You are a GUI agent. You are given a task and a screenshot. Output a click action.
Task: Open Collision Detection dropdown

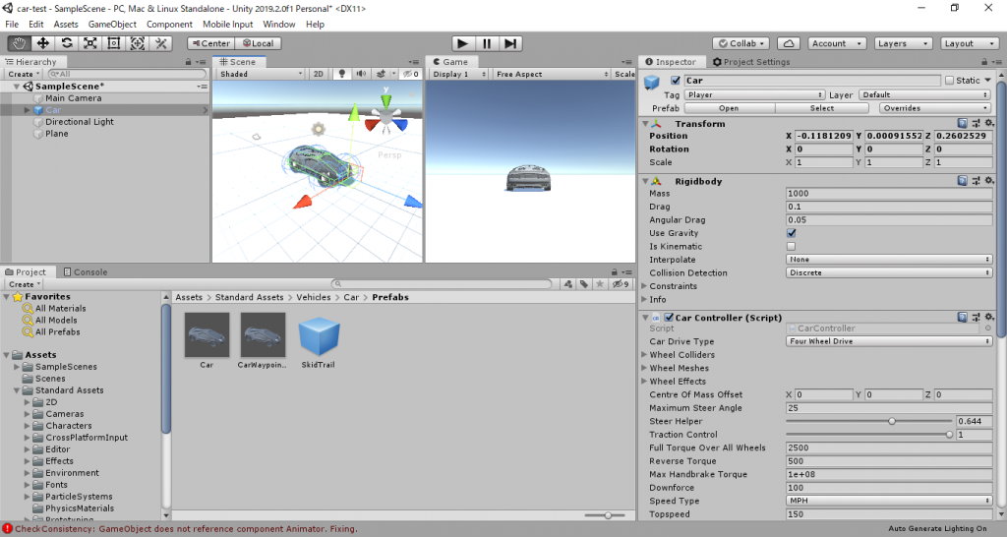889,273
